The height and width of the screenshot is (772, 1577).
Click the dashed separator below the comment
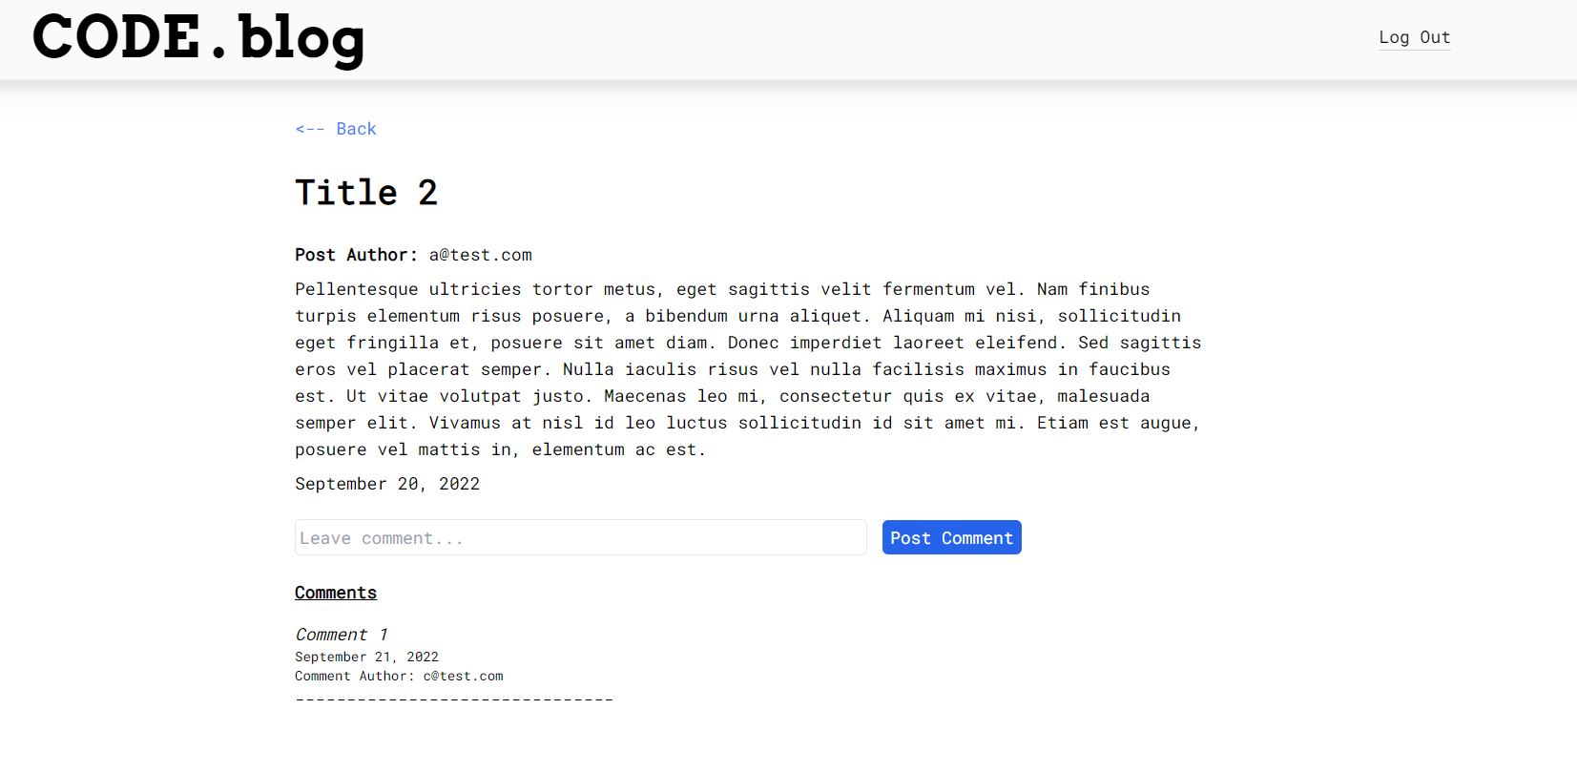454,699
